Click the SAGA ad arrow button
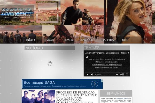Screen dimensions: 155x103 (x=95, y=84)
